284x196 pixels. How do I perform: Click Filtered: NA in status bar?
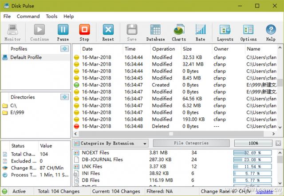pyautogui.click(x=159, y=191)
